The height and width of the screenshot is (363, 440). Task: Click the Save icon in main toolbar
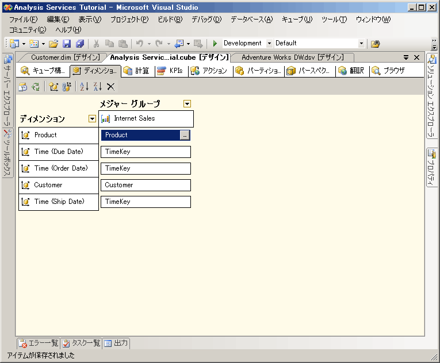coord(67,44)
